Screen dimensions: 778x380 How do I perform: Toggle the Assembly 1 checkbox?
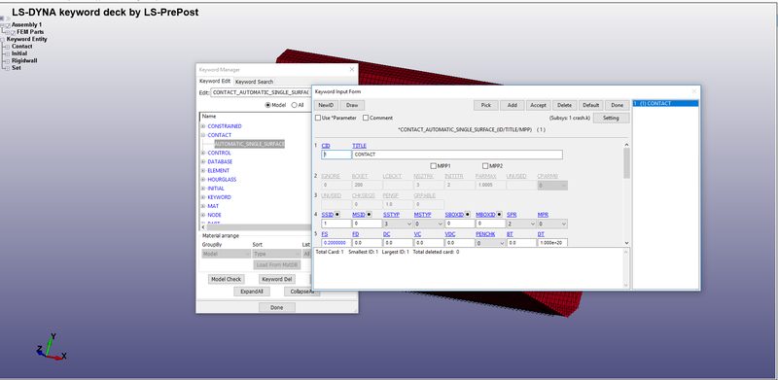(x=8, y=25)
